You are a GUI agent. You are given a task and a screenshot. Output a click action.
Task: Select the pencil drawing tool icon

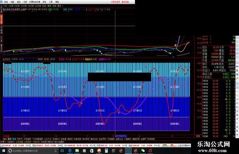point(237,78)
